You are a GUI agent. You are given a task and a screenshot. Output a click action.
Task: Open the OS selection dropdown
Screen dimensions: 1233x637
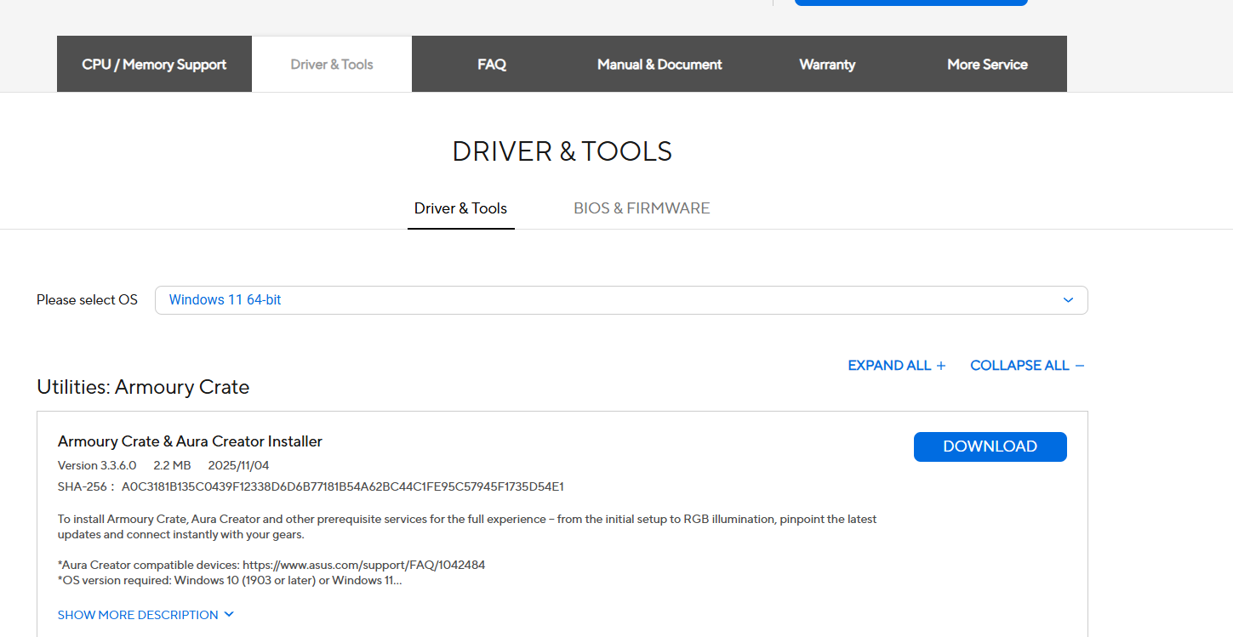[621, 300]
